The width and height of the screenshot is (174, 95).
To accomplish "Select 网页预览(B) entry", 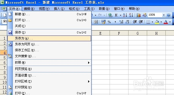I will pos(49,69).
